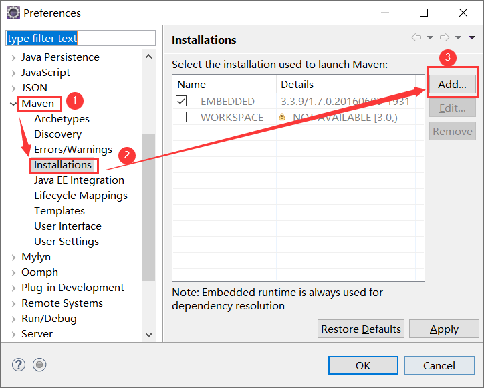
Task: Select the Maven tree item label
Action: coord(37,104)
